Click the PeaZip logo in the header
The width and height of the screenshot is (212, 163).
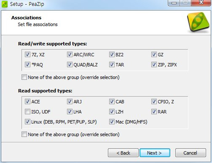pyautogui.click(x=199, y=22)
